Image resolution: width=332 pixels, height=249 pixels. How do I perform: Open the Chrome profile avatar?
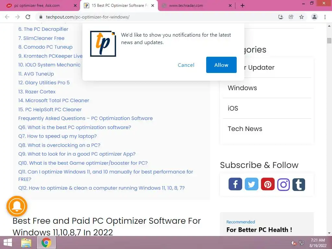coord(314,17)
